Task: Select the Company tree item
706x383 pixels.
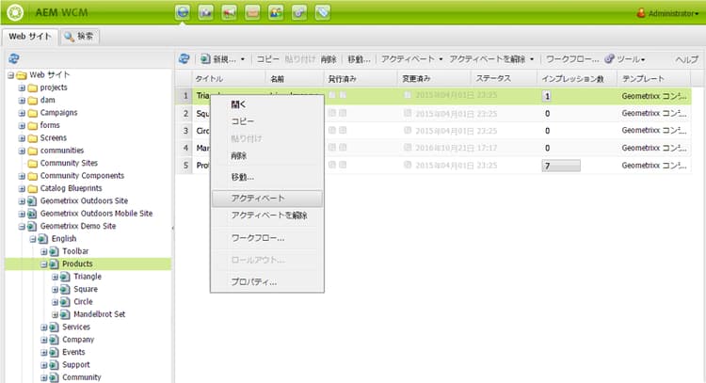Action: click(x=78, y=340)
